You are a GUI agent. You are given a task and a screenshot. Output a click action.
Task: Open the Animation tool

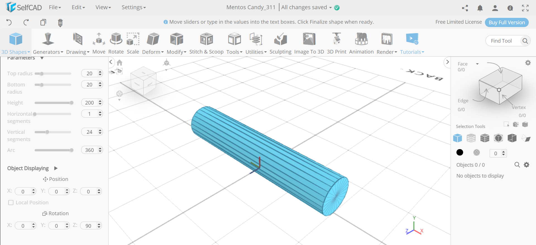coord(361,43)
